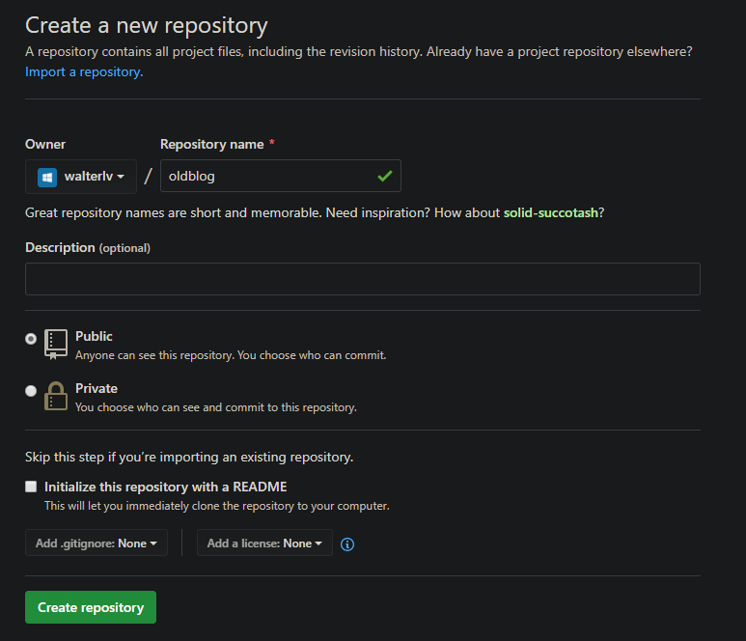746x641 pixels.
Task: Click the 'Description (optional)' label
Action: pyautogui.click(x=88, y=248)
